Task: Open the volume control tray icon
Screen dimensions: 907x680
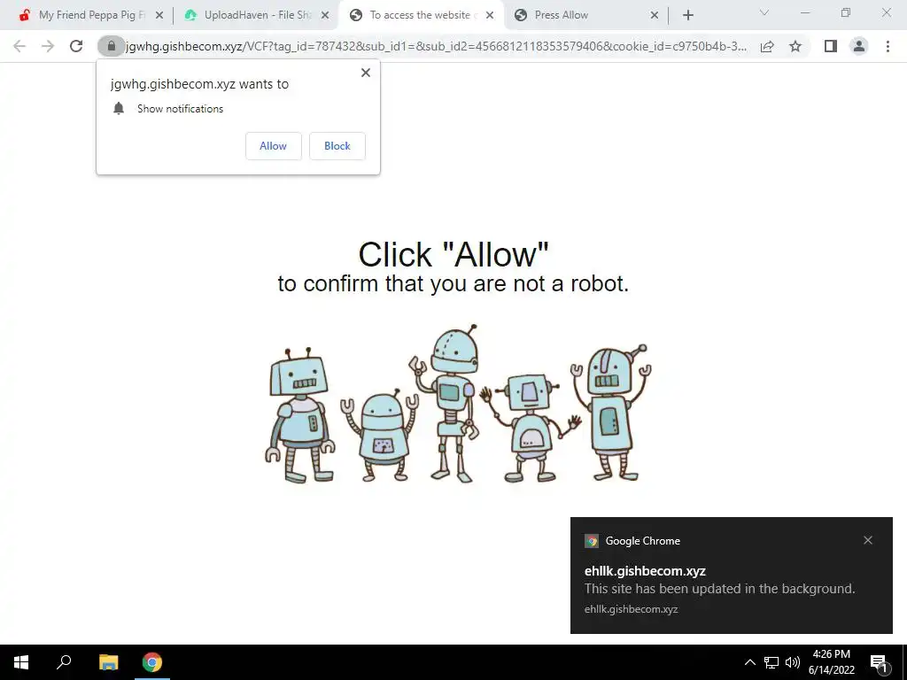Action: click(793, 662)
